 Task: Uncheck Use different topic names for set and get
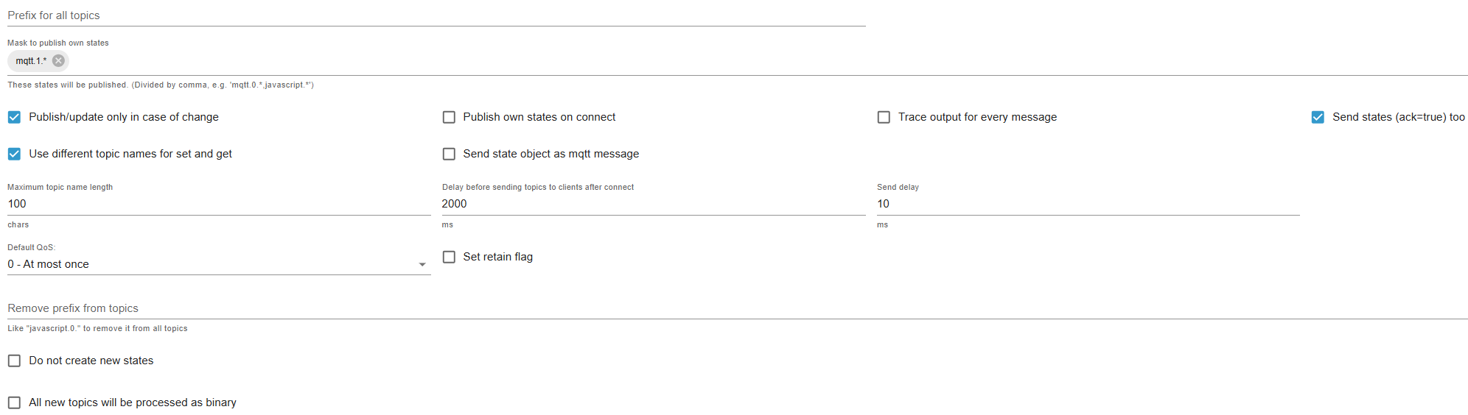(14, 154)
